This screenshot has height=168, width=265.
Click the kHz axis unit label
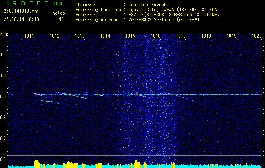(x=4, y=34)
